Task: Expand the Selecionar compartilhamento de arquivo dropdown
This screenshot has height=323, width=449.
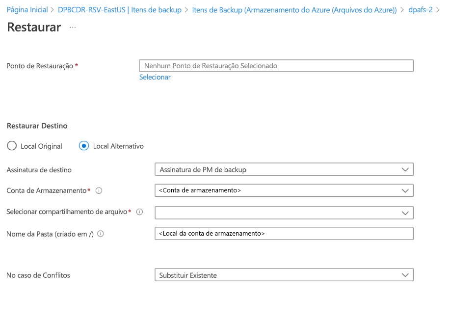Action: coord(284,213)
